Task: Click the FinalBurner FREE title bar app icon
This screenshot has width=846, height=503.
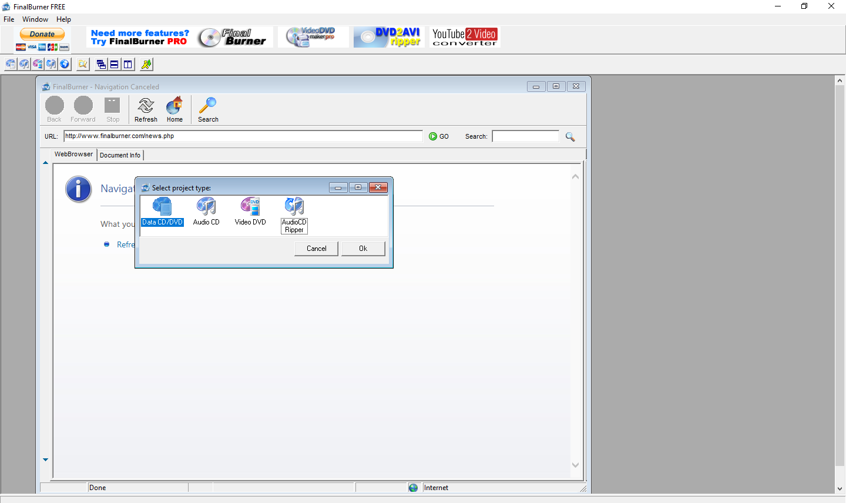Action: (6, 6)
